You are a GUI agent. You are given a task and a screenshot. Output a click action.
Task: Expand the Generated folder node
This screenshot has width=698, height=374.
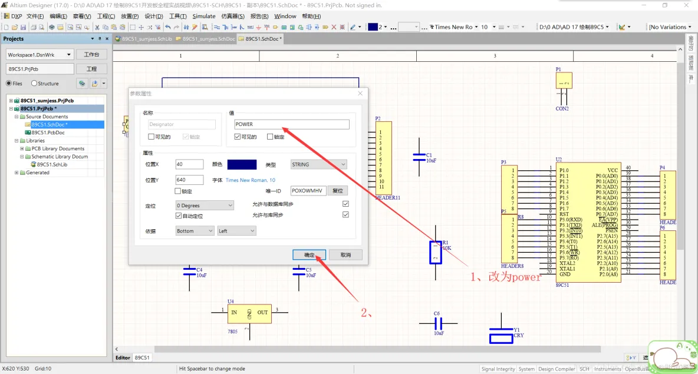pyautogui.click(x=17, y=173)
